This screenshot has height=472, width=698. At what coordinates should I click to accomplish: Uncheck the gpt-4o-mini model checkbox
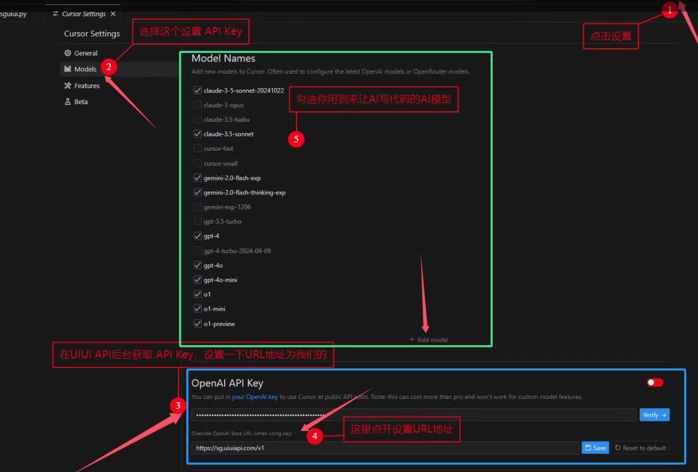point(197,280)
